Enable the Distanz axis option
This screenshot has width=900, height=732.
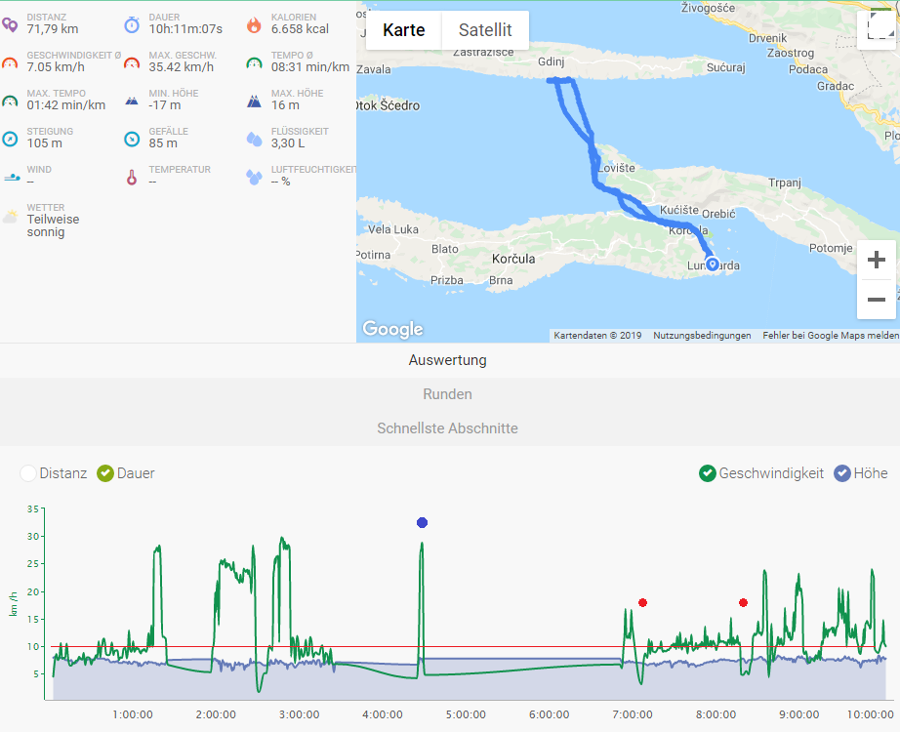tap(29, 471)
